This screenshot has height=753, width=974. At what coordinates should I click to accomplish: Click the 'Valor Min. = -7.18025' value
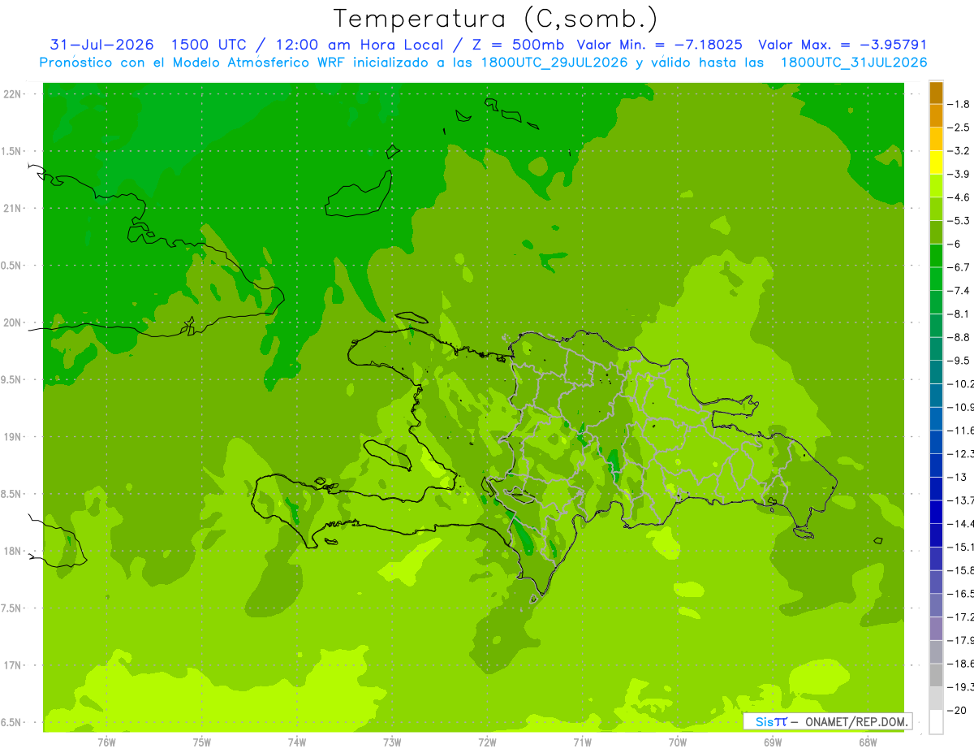pos(660,45)
